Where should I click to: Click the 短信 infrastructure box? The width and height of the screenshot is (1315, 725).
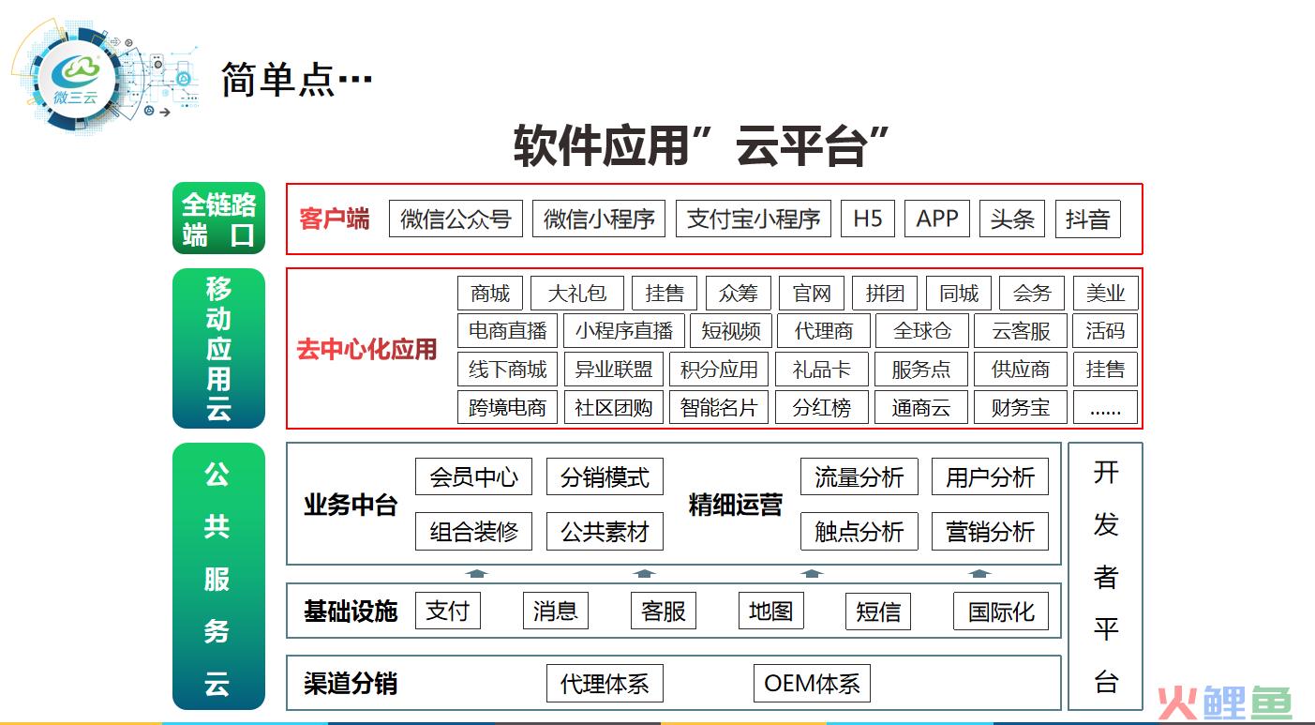click(879, 611)
